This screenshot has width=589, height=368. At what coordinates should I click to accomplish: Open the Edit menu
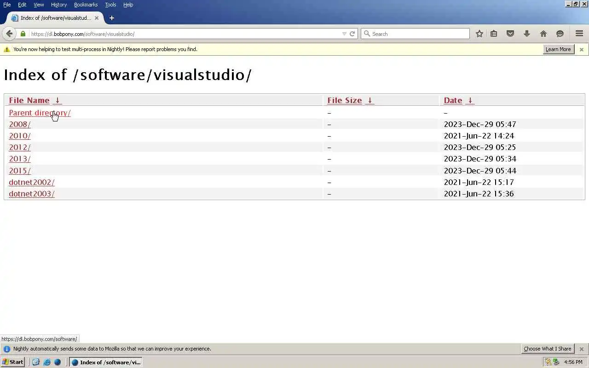point(22,5)
